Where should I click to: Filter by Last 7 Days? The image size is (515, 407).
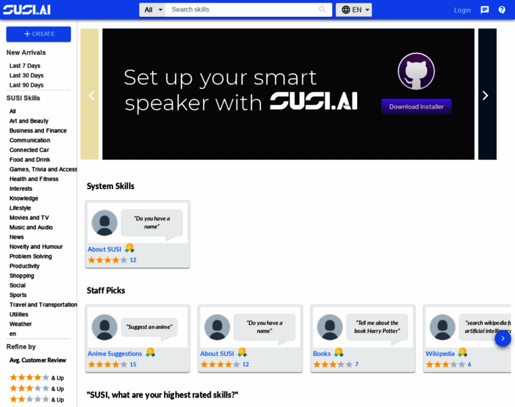(25, 66)
